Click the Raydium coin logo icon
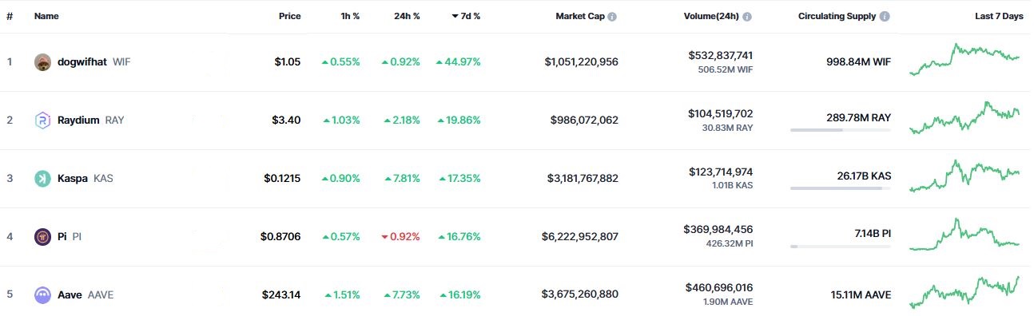The width and height of the screenshot is (1034, 316). (x=43, y=120)
